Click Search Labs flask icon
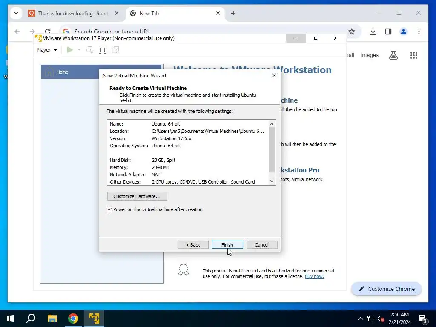 (x=393, y=55)
